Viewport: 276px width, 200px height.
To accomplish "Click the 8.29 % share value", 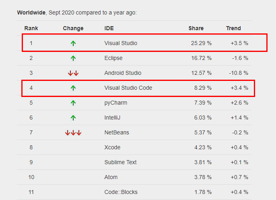I will click(x=203, y=88).
